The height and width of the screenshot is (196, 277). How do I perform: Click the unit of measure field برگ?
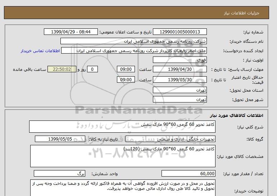(x=59, y=173)
